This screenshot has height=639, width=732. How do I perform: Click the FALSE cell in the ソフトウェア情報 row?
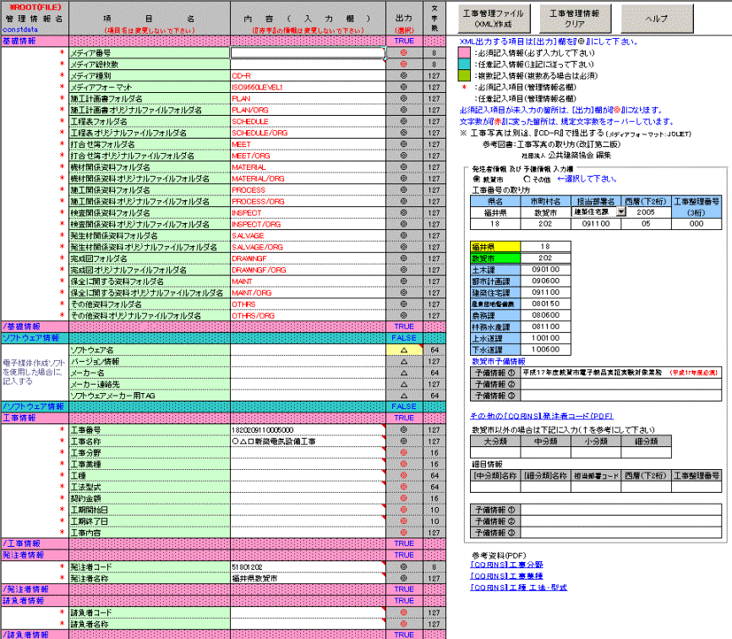[x=404, y=338]
